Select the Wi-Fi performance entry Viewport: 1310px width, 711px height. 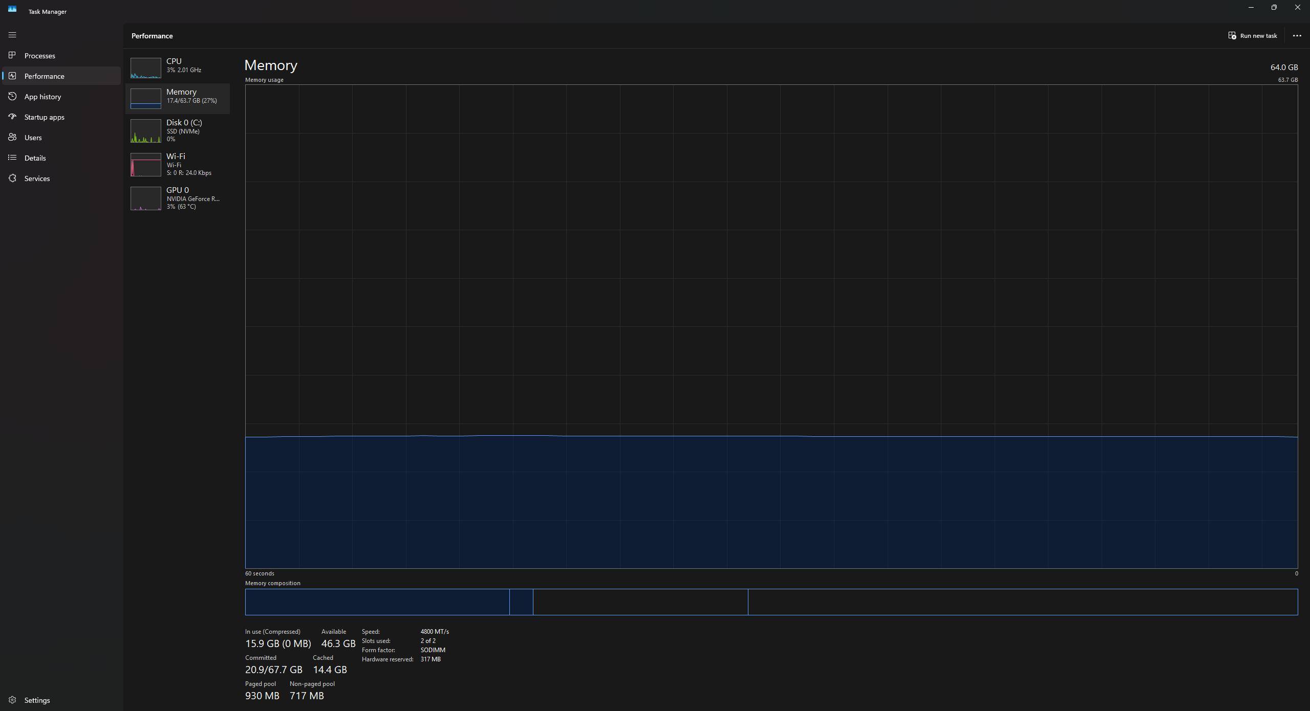177,164
